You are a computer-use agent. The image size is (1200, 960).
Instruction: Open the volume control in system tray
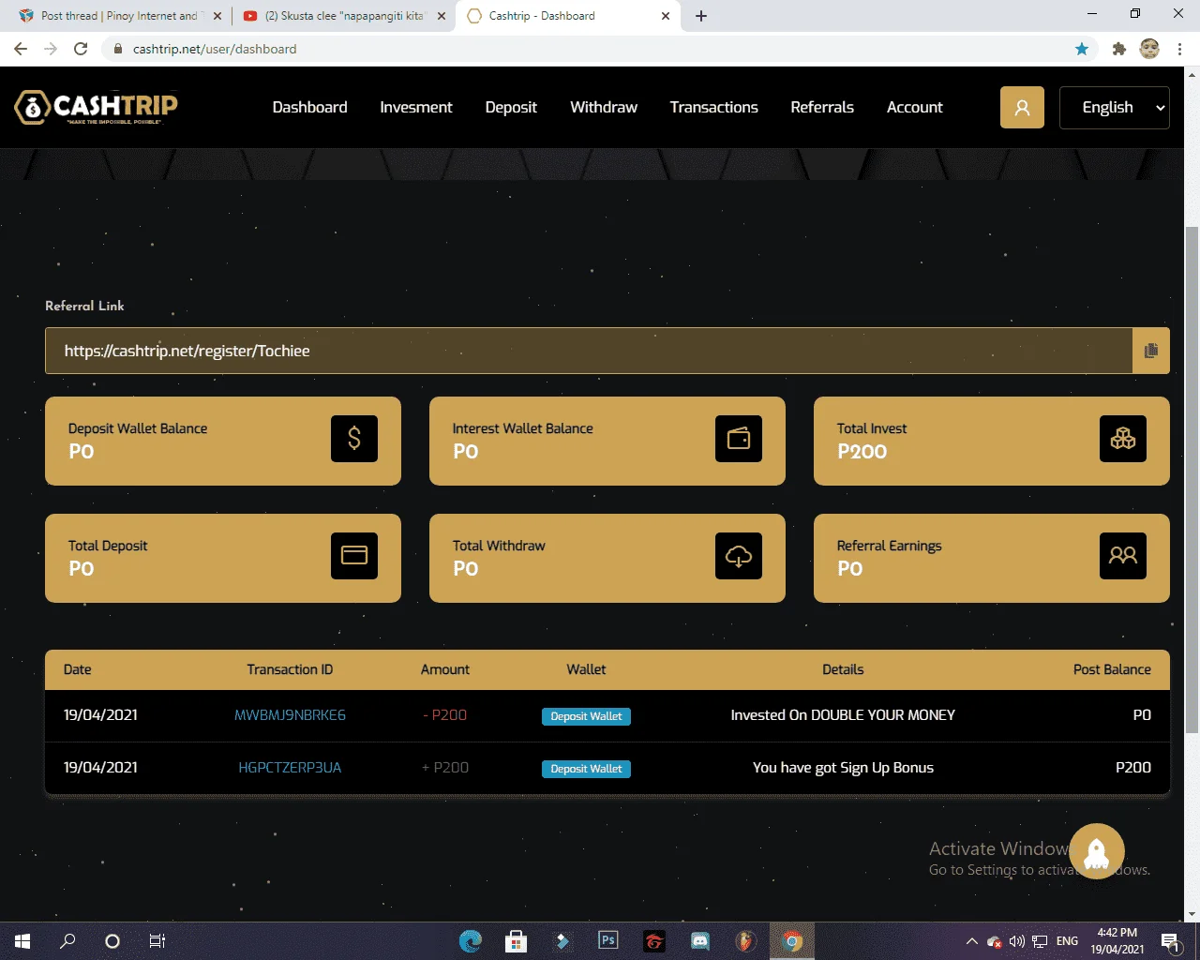click(x=1017, y=941)
